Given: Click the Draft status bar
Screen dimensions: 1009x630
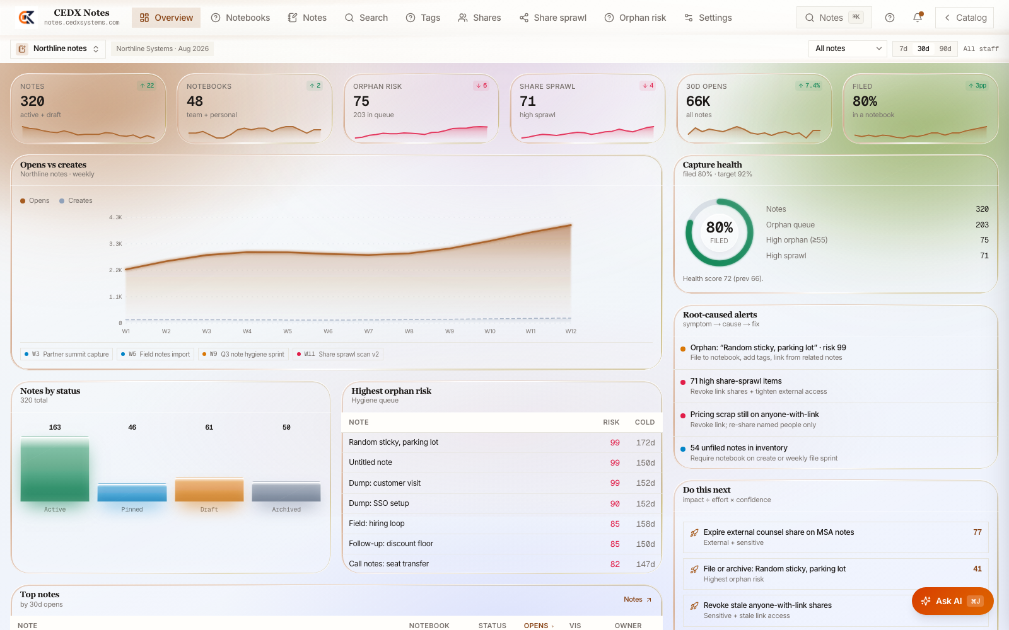Looking at the screenshot, I should coord(209,490).
